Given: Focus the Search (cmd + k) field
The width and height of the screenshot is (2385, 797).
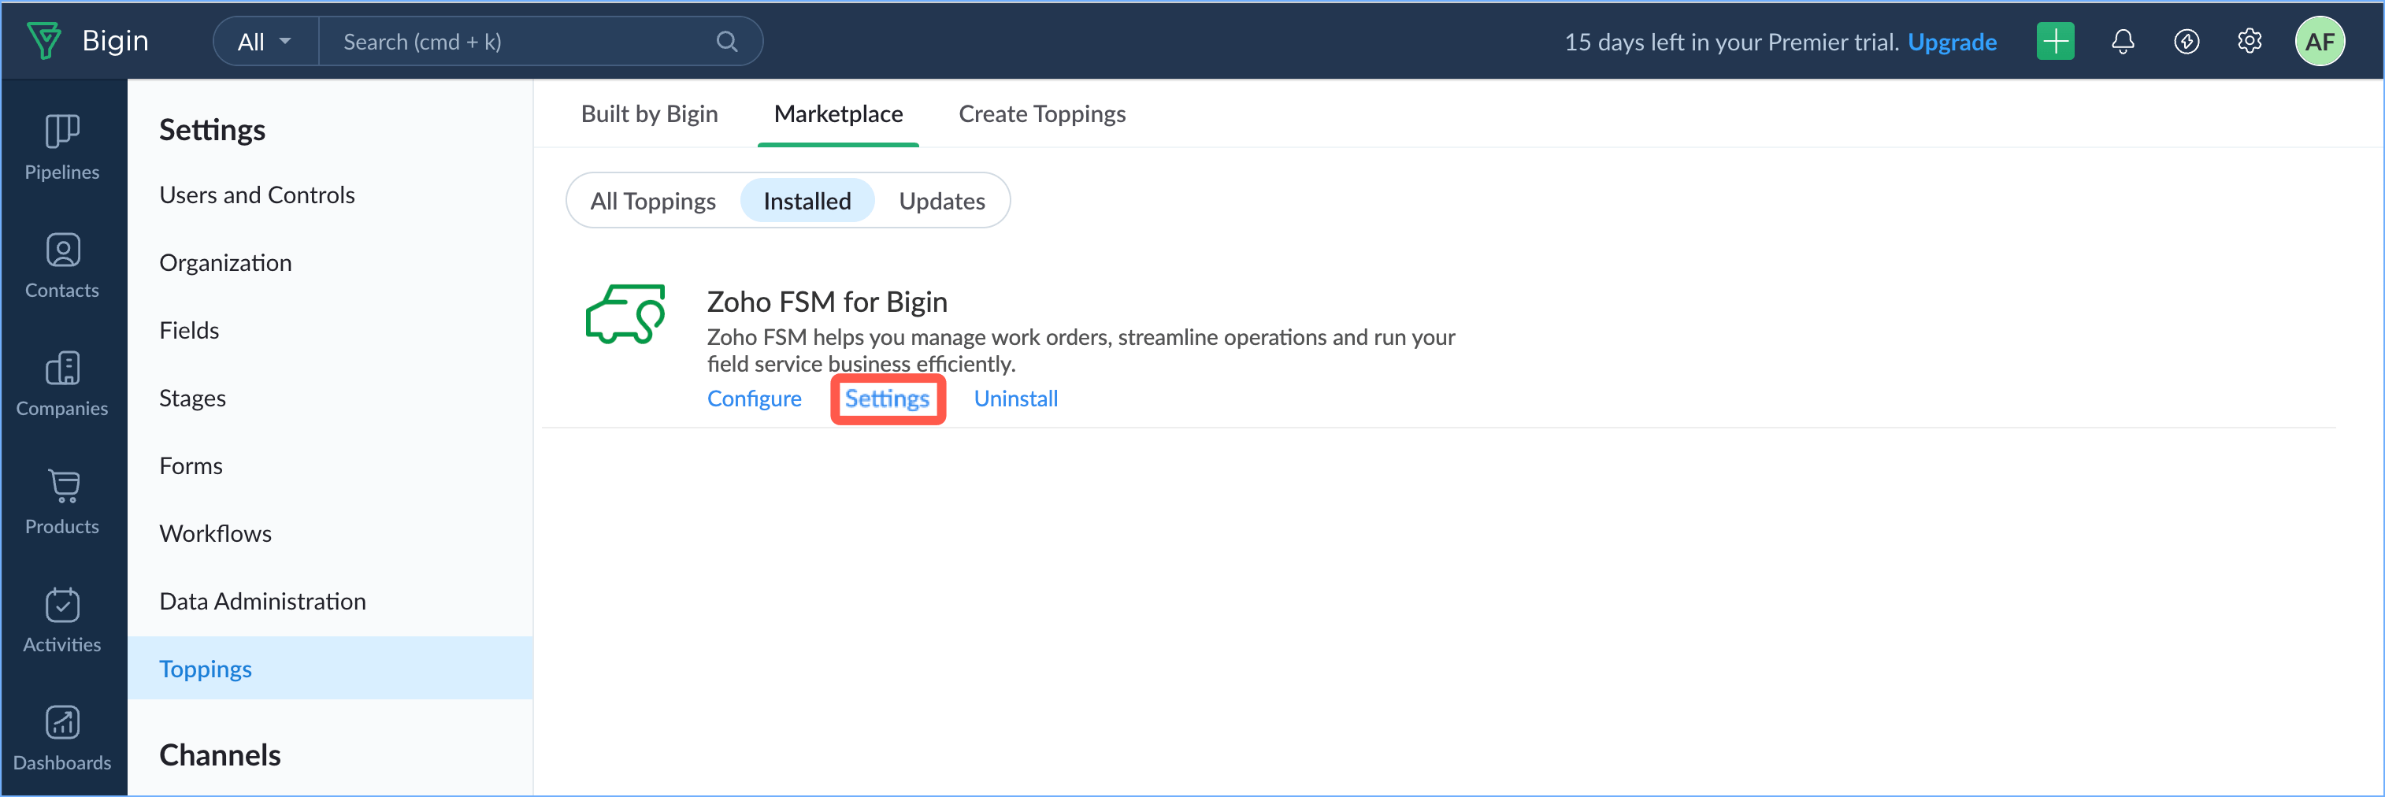Looking at the screenshot, I should [x=518, y=42].
